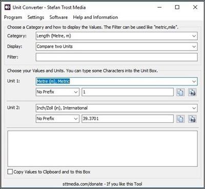Image resolution: width=205 pixels, height=189 pixels.
Task: Click into the Filter text field
Action: pyautogui.click(x=117, y=57)
